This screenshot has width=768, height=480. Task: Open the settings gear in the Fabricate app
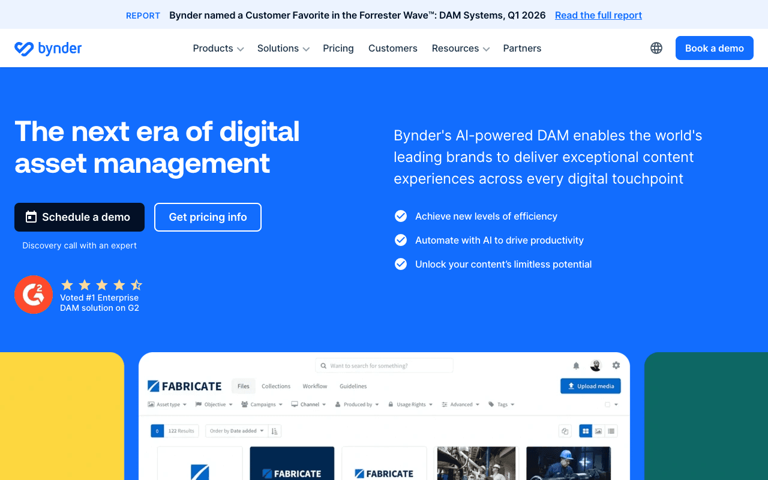coord(616,365)
